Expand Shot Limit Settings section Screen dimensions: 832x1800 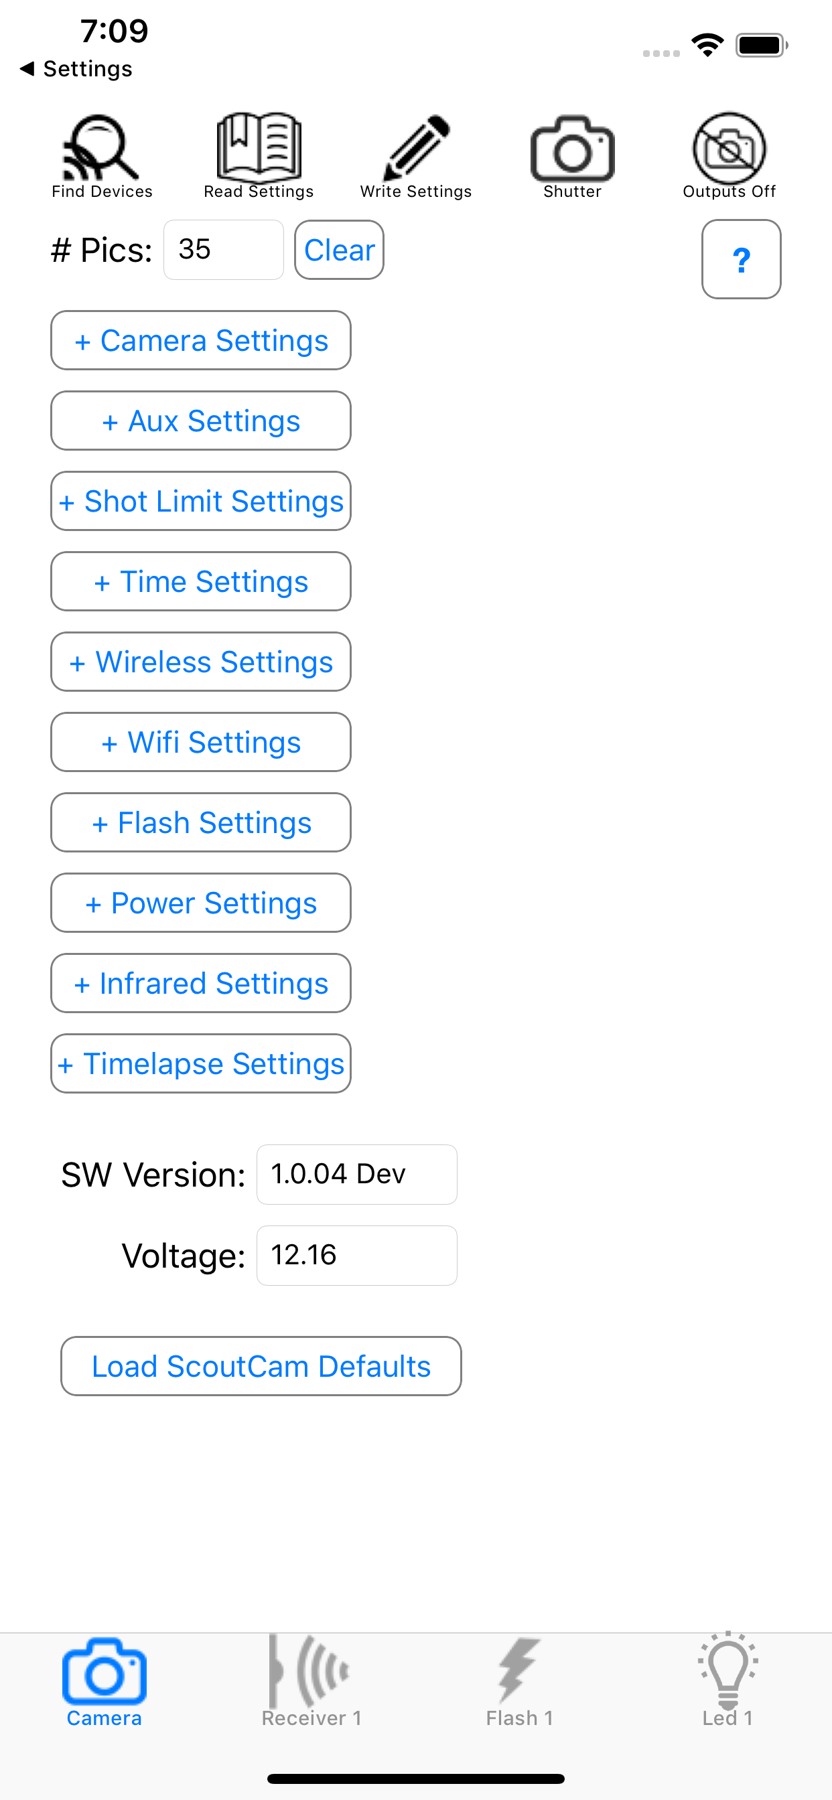(201, 501)
